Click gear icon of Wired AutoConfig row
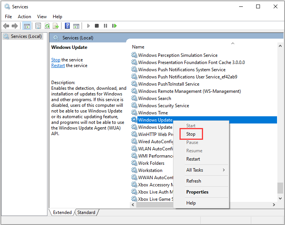 coord(134,141)
